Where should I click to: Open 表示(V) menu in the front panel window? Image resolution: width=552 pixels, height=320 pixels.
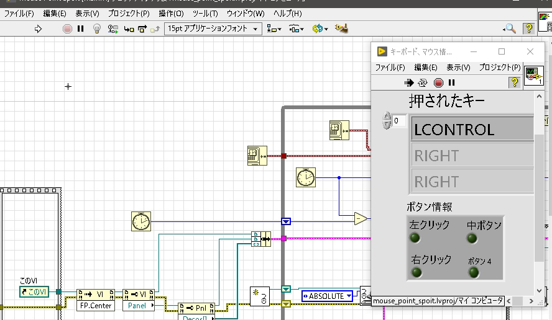pyautogui.click(x=458, y=68)
